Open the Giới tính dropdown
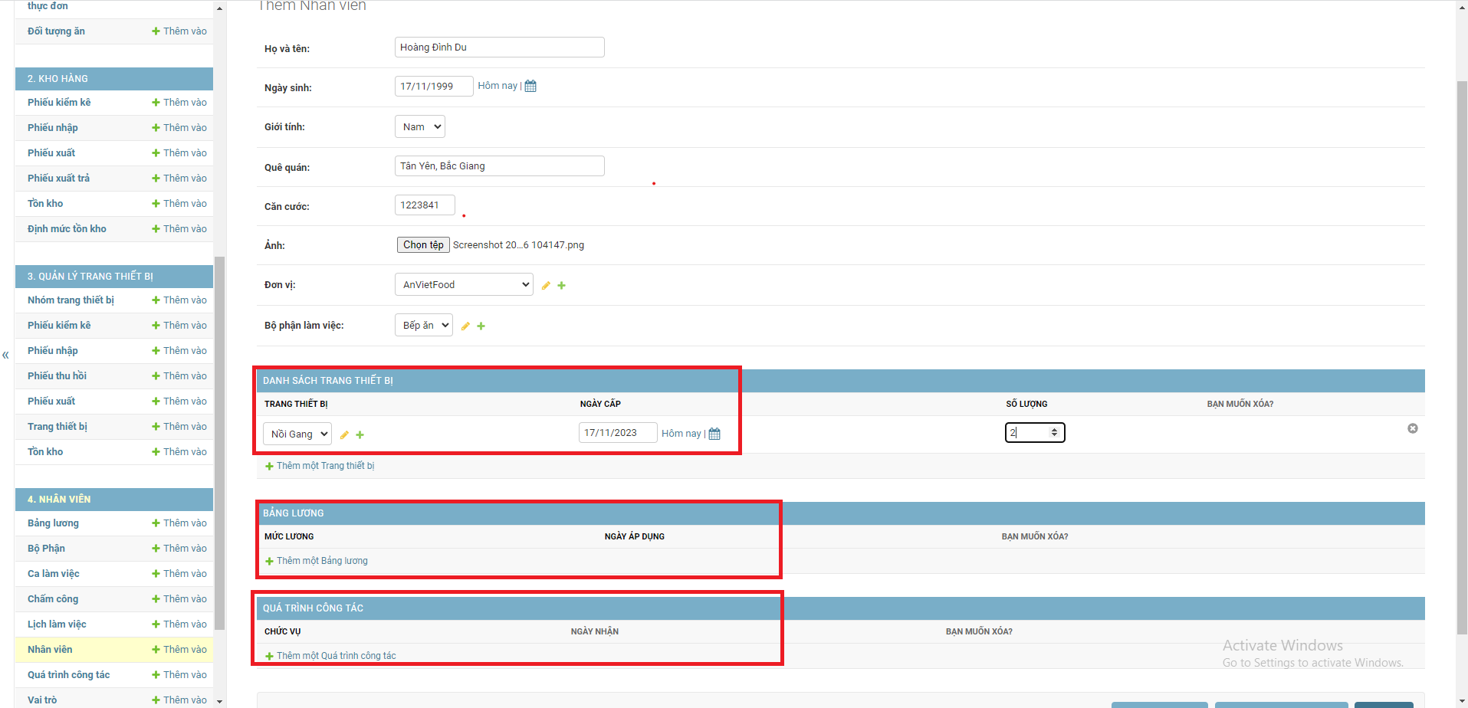The width and height of the screenshot is (1468, 708). [x=419, y=127]
